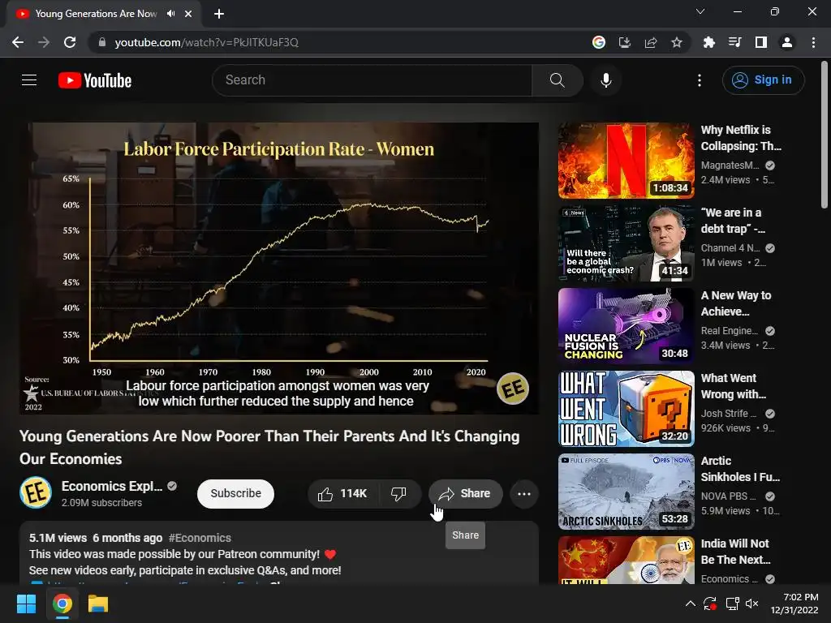Click the Sign in button
The width and height of the screenshot is (831, 623).
[763, 80]
